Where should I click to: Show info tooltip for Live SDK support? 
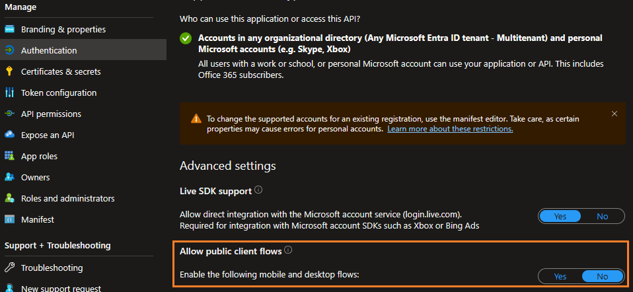[x=259, y=190]
